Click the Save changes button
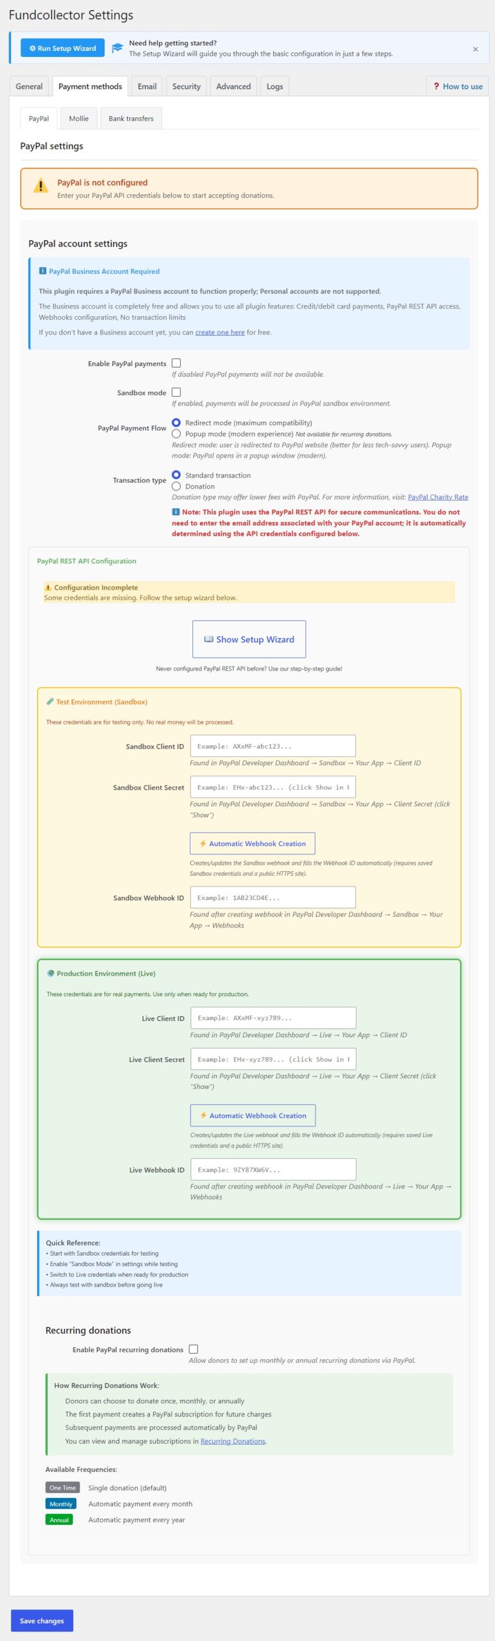The image size is (495, 1641). coord(42,1620)
